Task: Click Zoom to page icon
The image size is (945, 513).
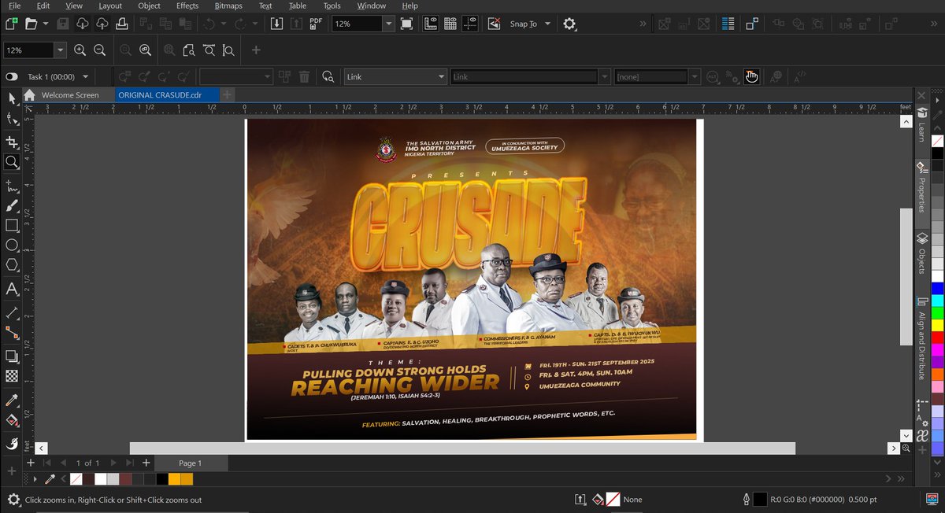Action: [189, 50]
